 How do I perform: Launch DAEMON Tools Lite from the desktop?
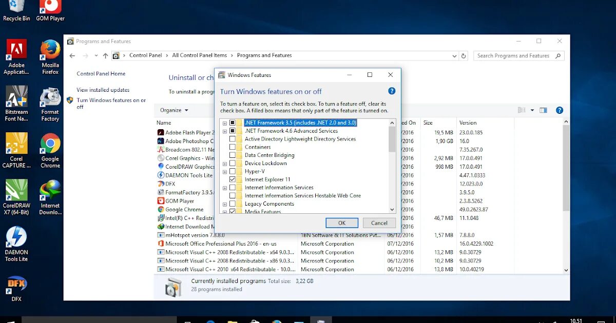click(16, 244)
